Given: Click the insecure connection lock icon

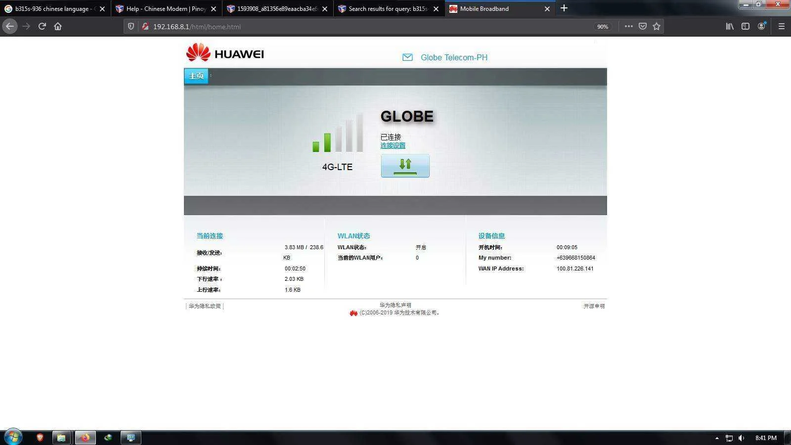Looking at the screenshot, I should pos(145,26).
